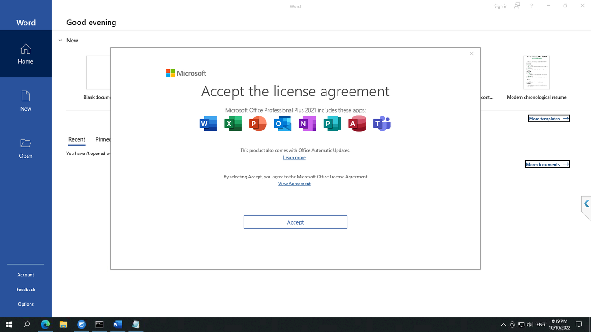Viewport: 591px width, 332px height.
Task: Open taskbar search magnifier
Action: pyautogui.click(x=27, y=325)
